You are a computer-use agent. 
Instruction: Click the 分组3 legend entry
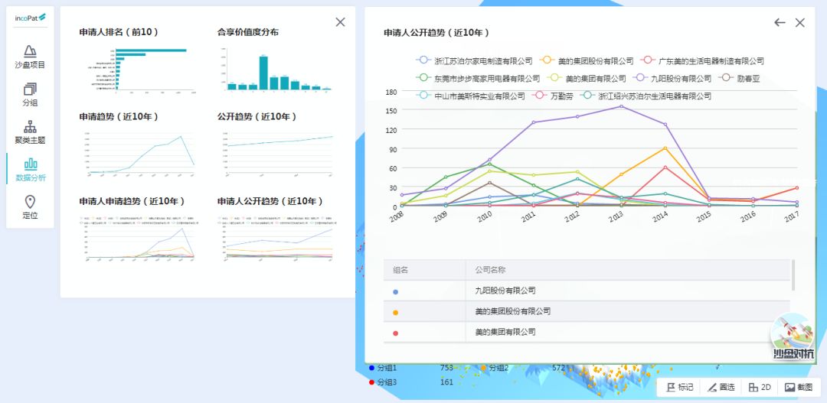[382, 382]
